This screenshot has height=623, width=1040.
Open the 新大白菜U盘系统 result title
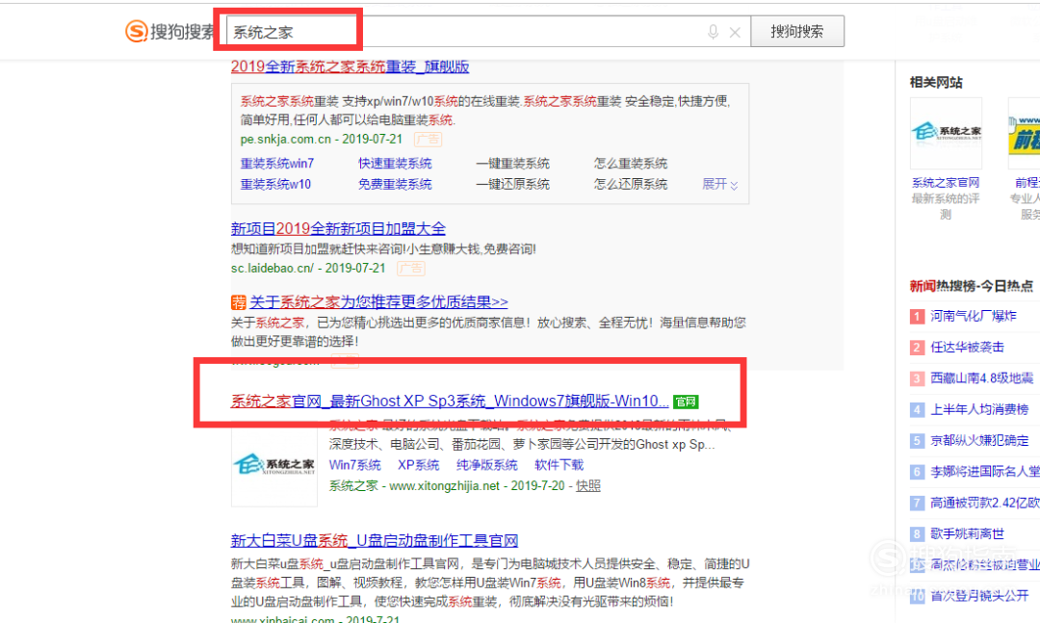pos(375,541)
